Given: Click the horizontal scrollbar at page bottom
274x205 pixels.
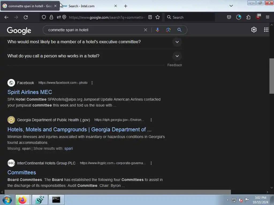Looking at the screenshot, I should tap(118, 192).
